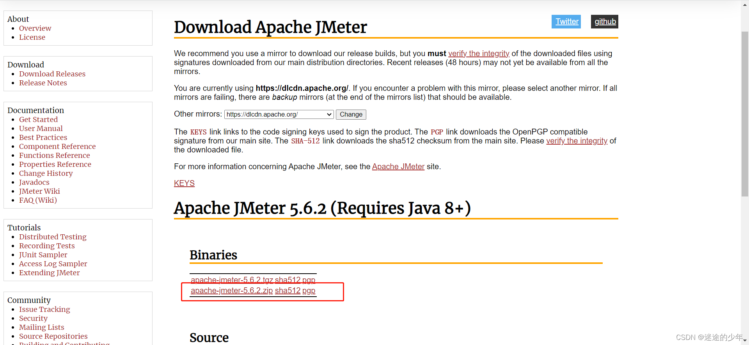Open Security link under Community
This screenshot has width=749, height=345.
click(33, 318)
